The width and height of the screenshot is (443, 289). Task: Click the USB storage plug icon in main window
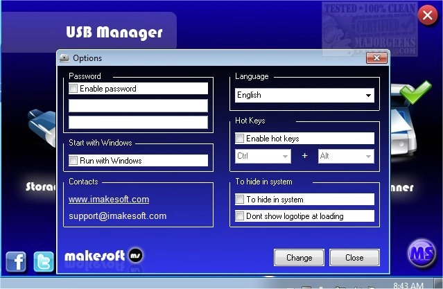(42, 128)
